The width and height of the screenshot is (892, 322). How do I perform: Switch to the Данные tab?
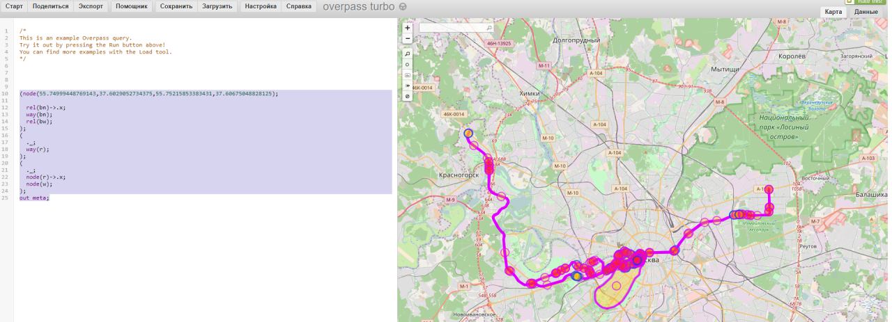click(866, 12)
